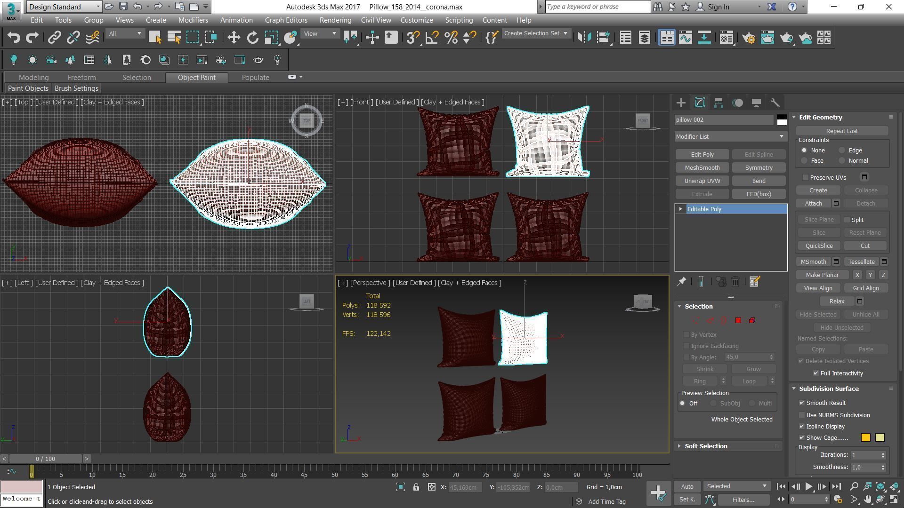
Task: Toggle Selection Lock padlock icon
Action: click(x=416, y=487)
